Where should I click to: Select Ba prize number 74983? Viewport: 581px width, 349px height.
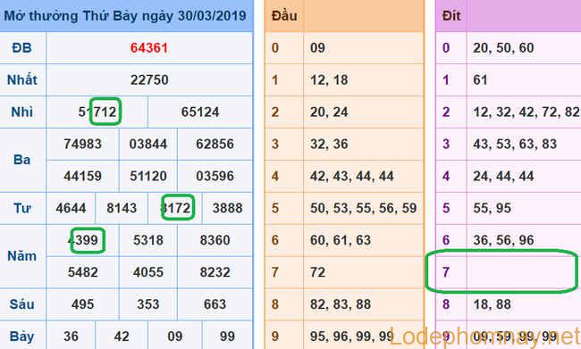point(82,144)
